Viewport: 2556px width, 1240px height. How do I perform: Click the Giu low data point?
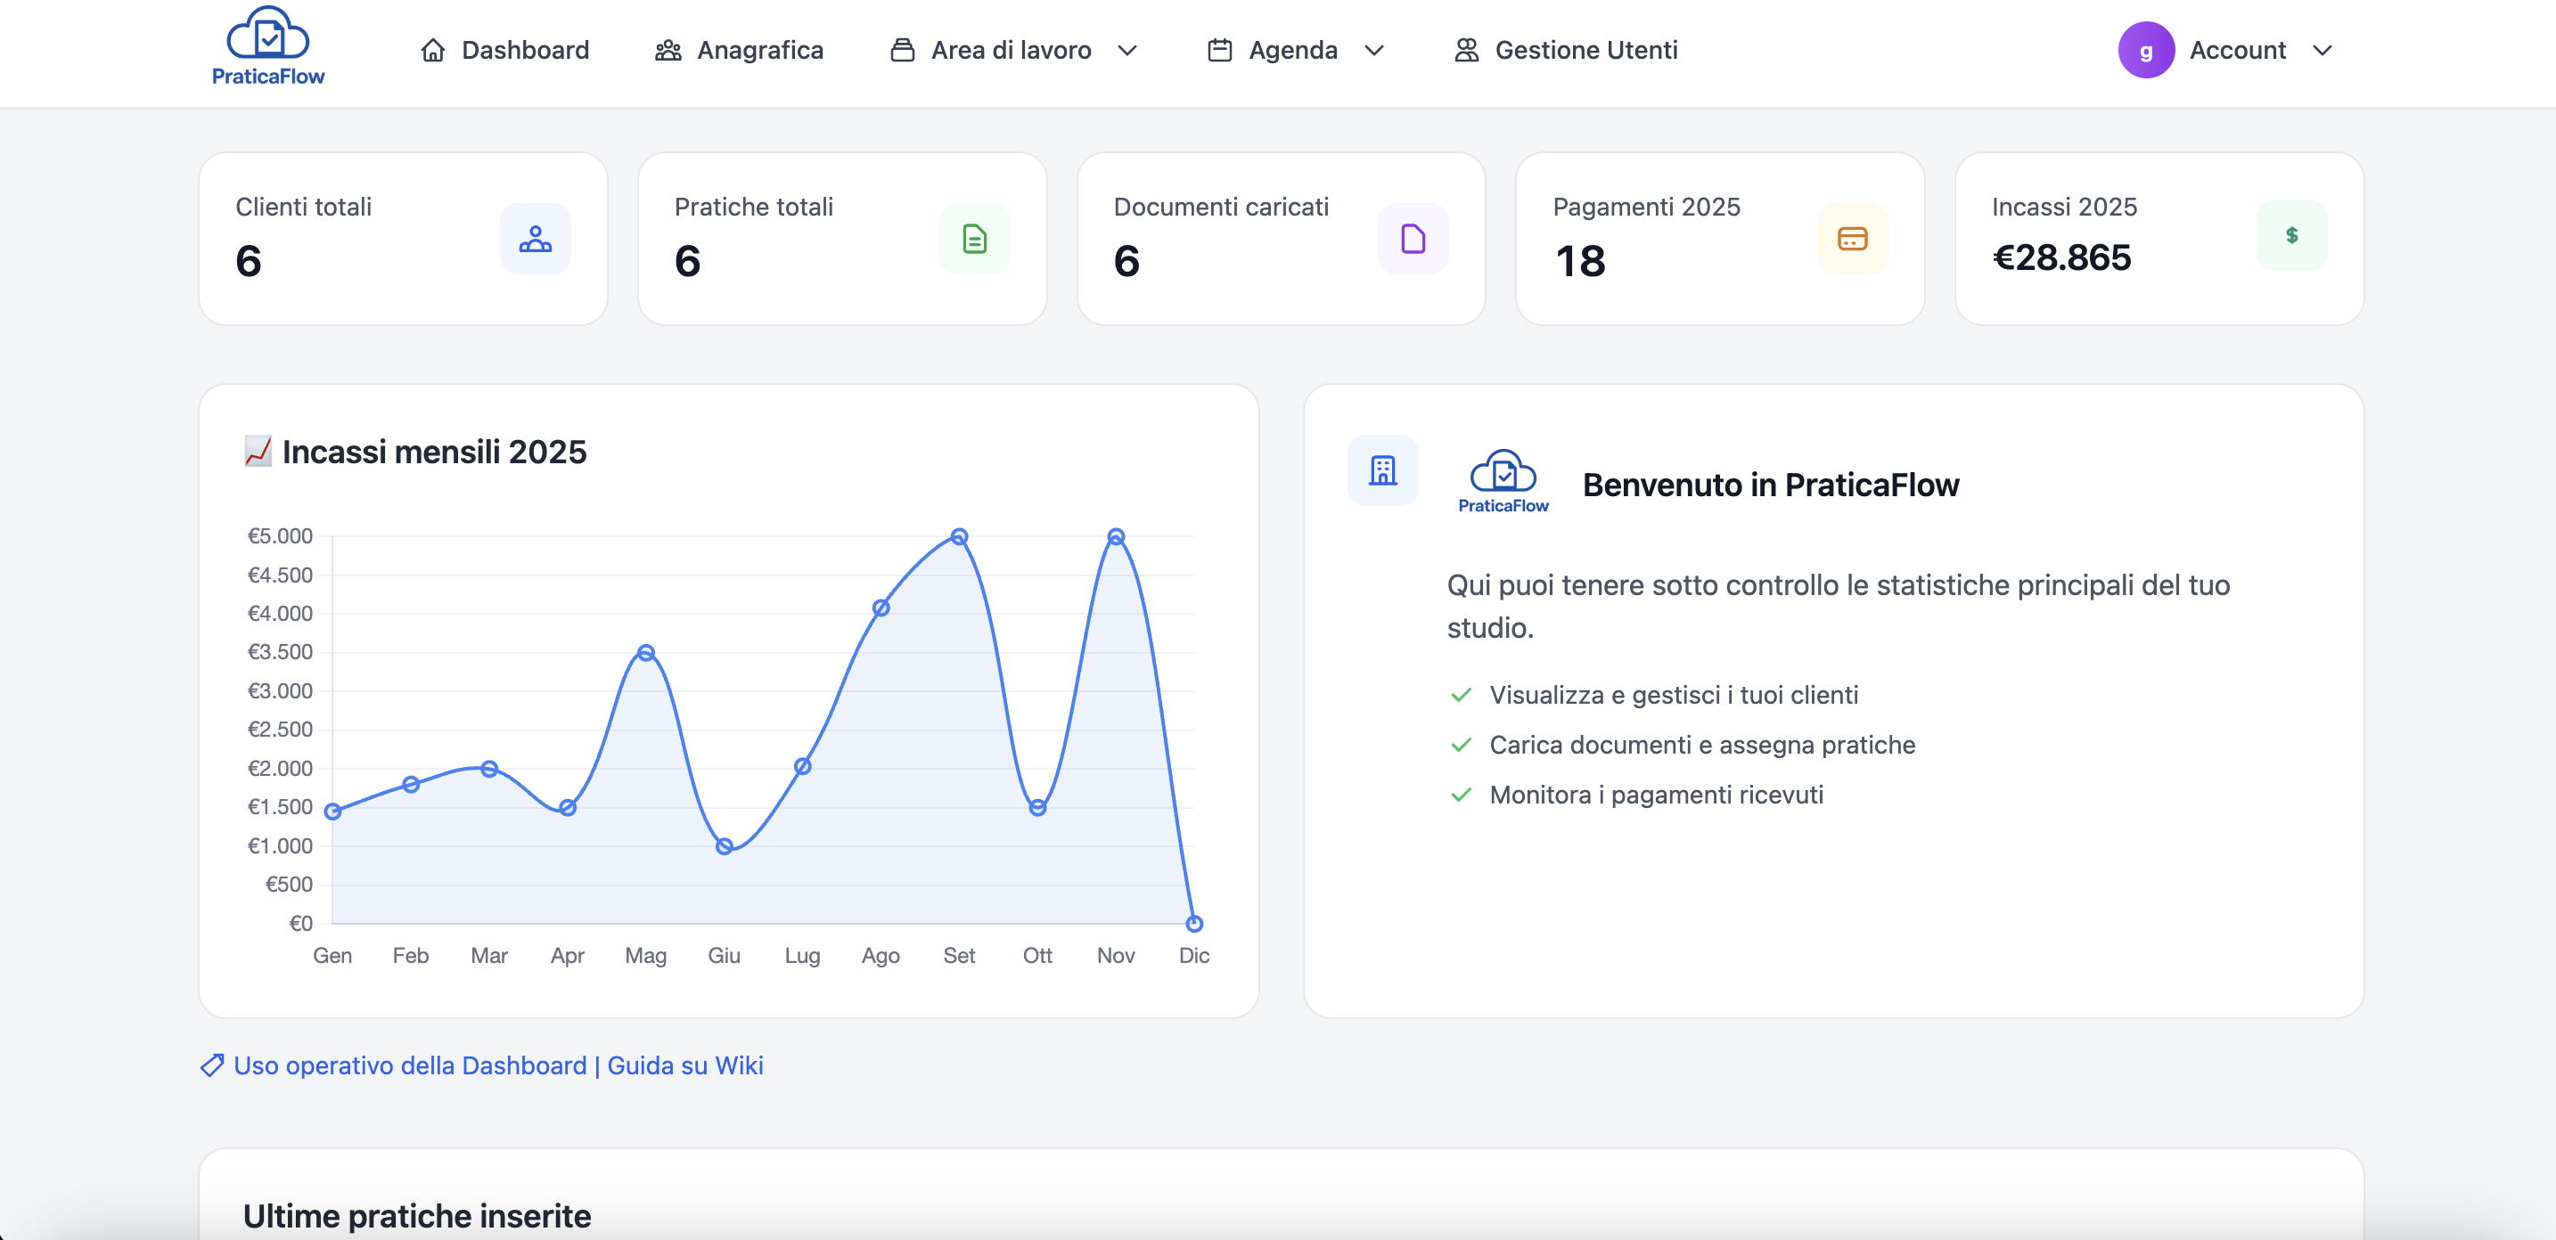pyautogui.click(x=725, y=846)
